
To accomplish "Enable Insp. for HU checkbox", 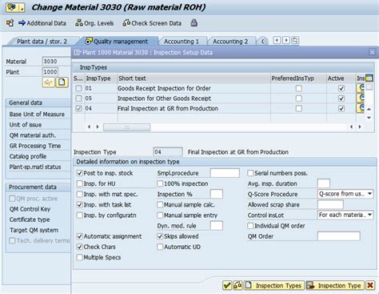I will tap(80, 183).
